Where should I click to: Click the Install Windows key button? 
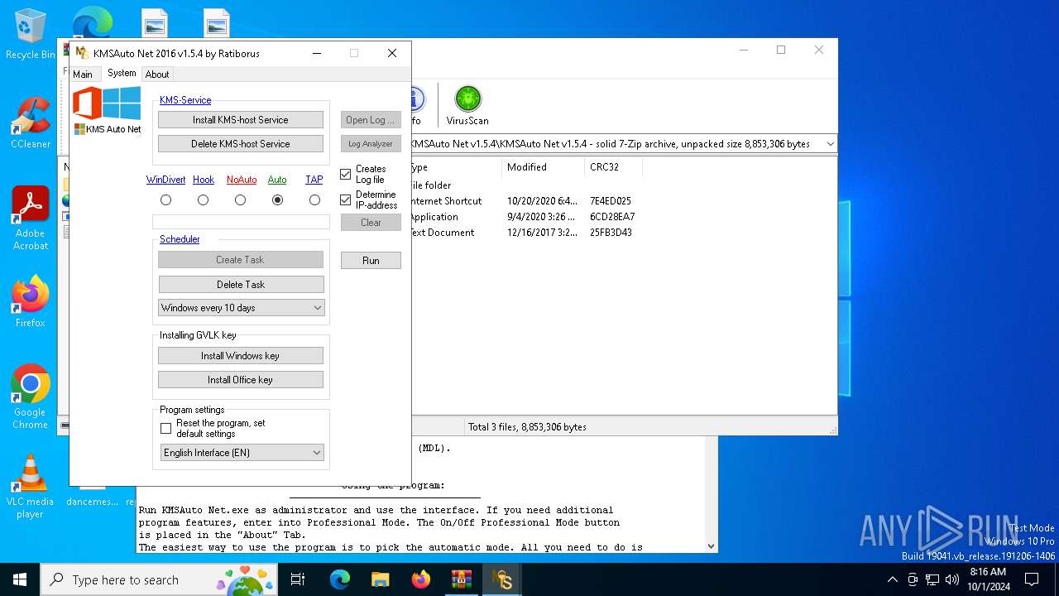[x=241, y=356]
